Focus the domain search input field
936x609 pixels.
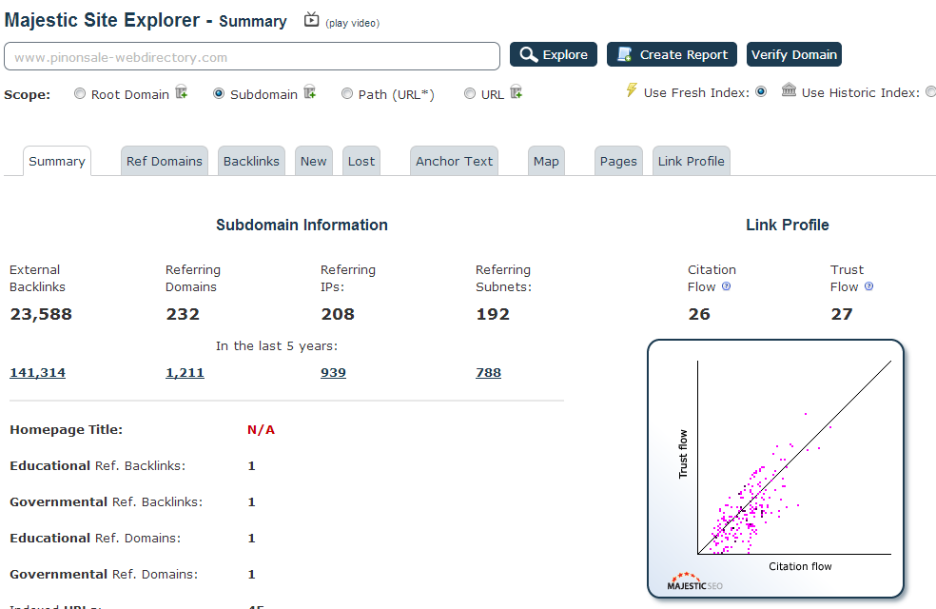pyautogui.click(x=252, y=57)
